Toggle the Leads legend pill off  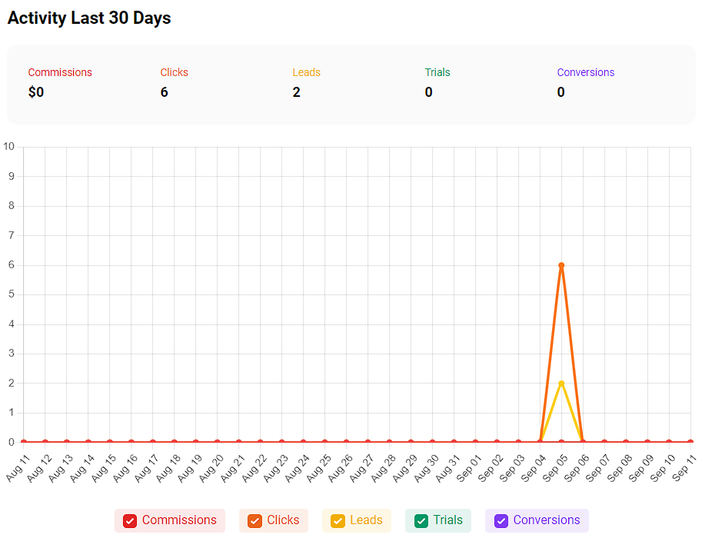point(356,520)
